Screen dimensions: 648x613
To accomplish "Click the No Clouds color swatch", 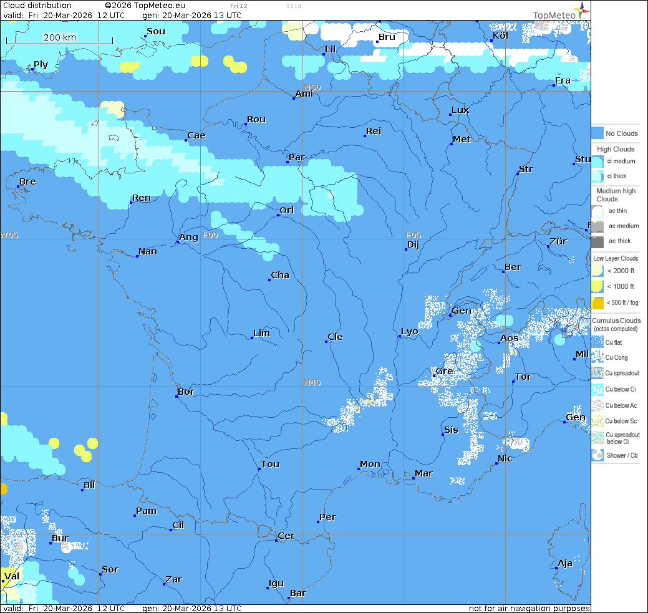I will click(x=597, y=133).
